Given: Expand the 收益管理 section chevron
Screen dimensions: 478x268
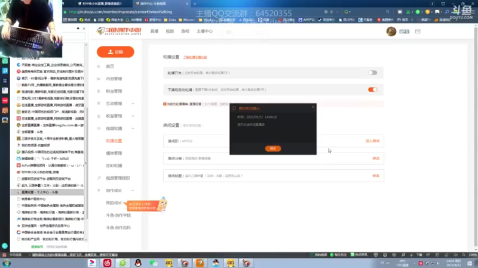Looking at the screenshot, I should [x=133, y=116].
